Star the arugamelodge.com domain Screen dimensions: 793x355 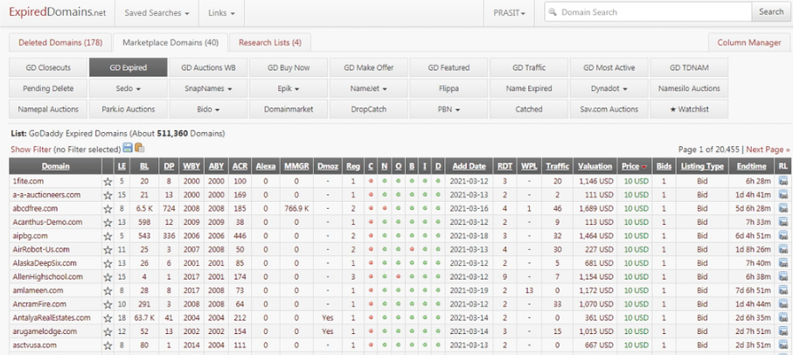click(108, 331)
